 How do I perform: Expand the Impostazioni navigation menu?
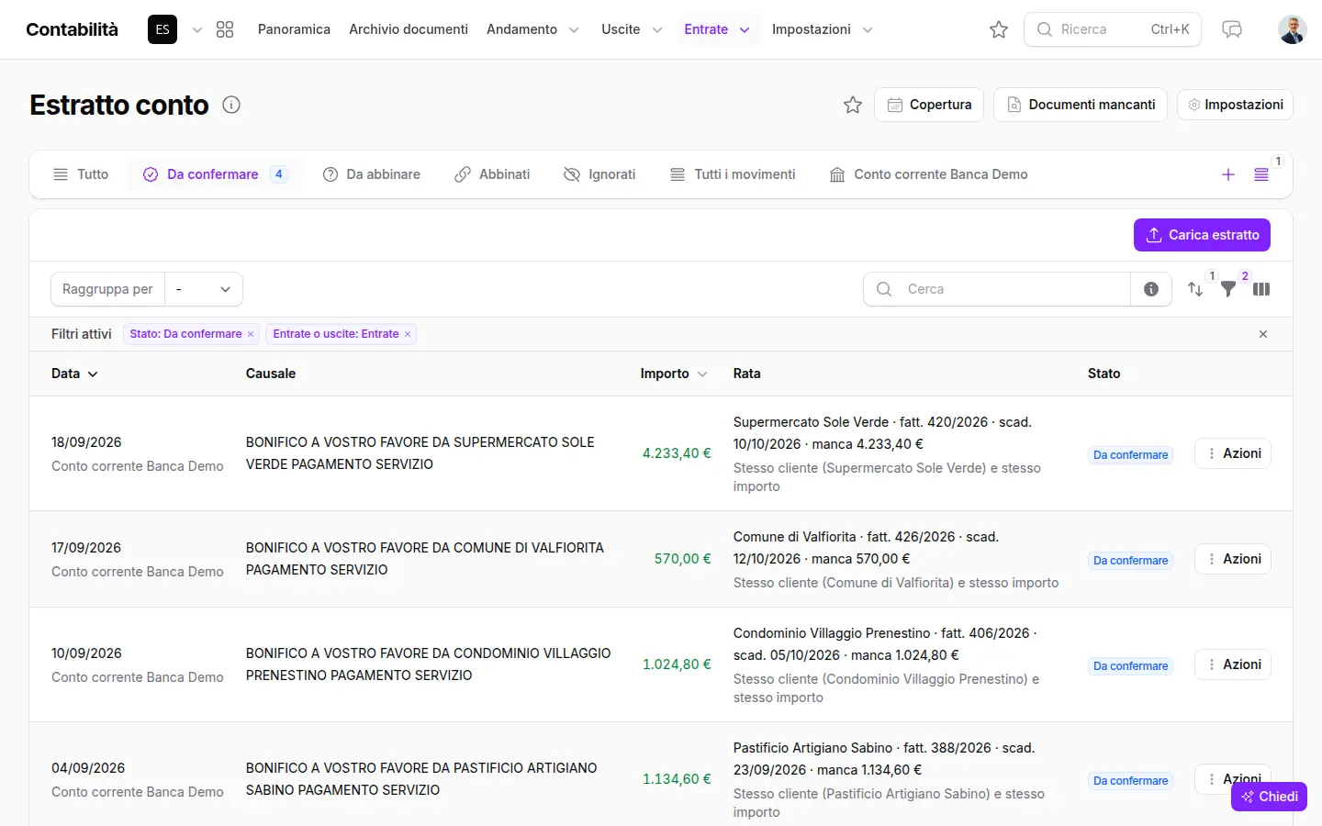822,29
